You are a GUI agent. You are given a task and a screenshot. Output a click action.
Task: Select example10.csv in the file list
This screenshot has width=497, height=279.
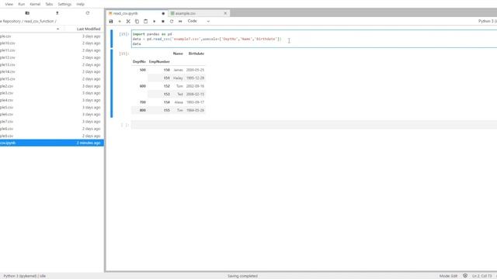(x=52, y=43)
